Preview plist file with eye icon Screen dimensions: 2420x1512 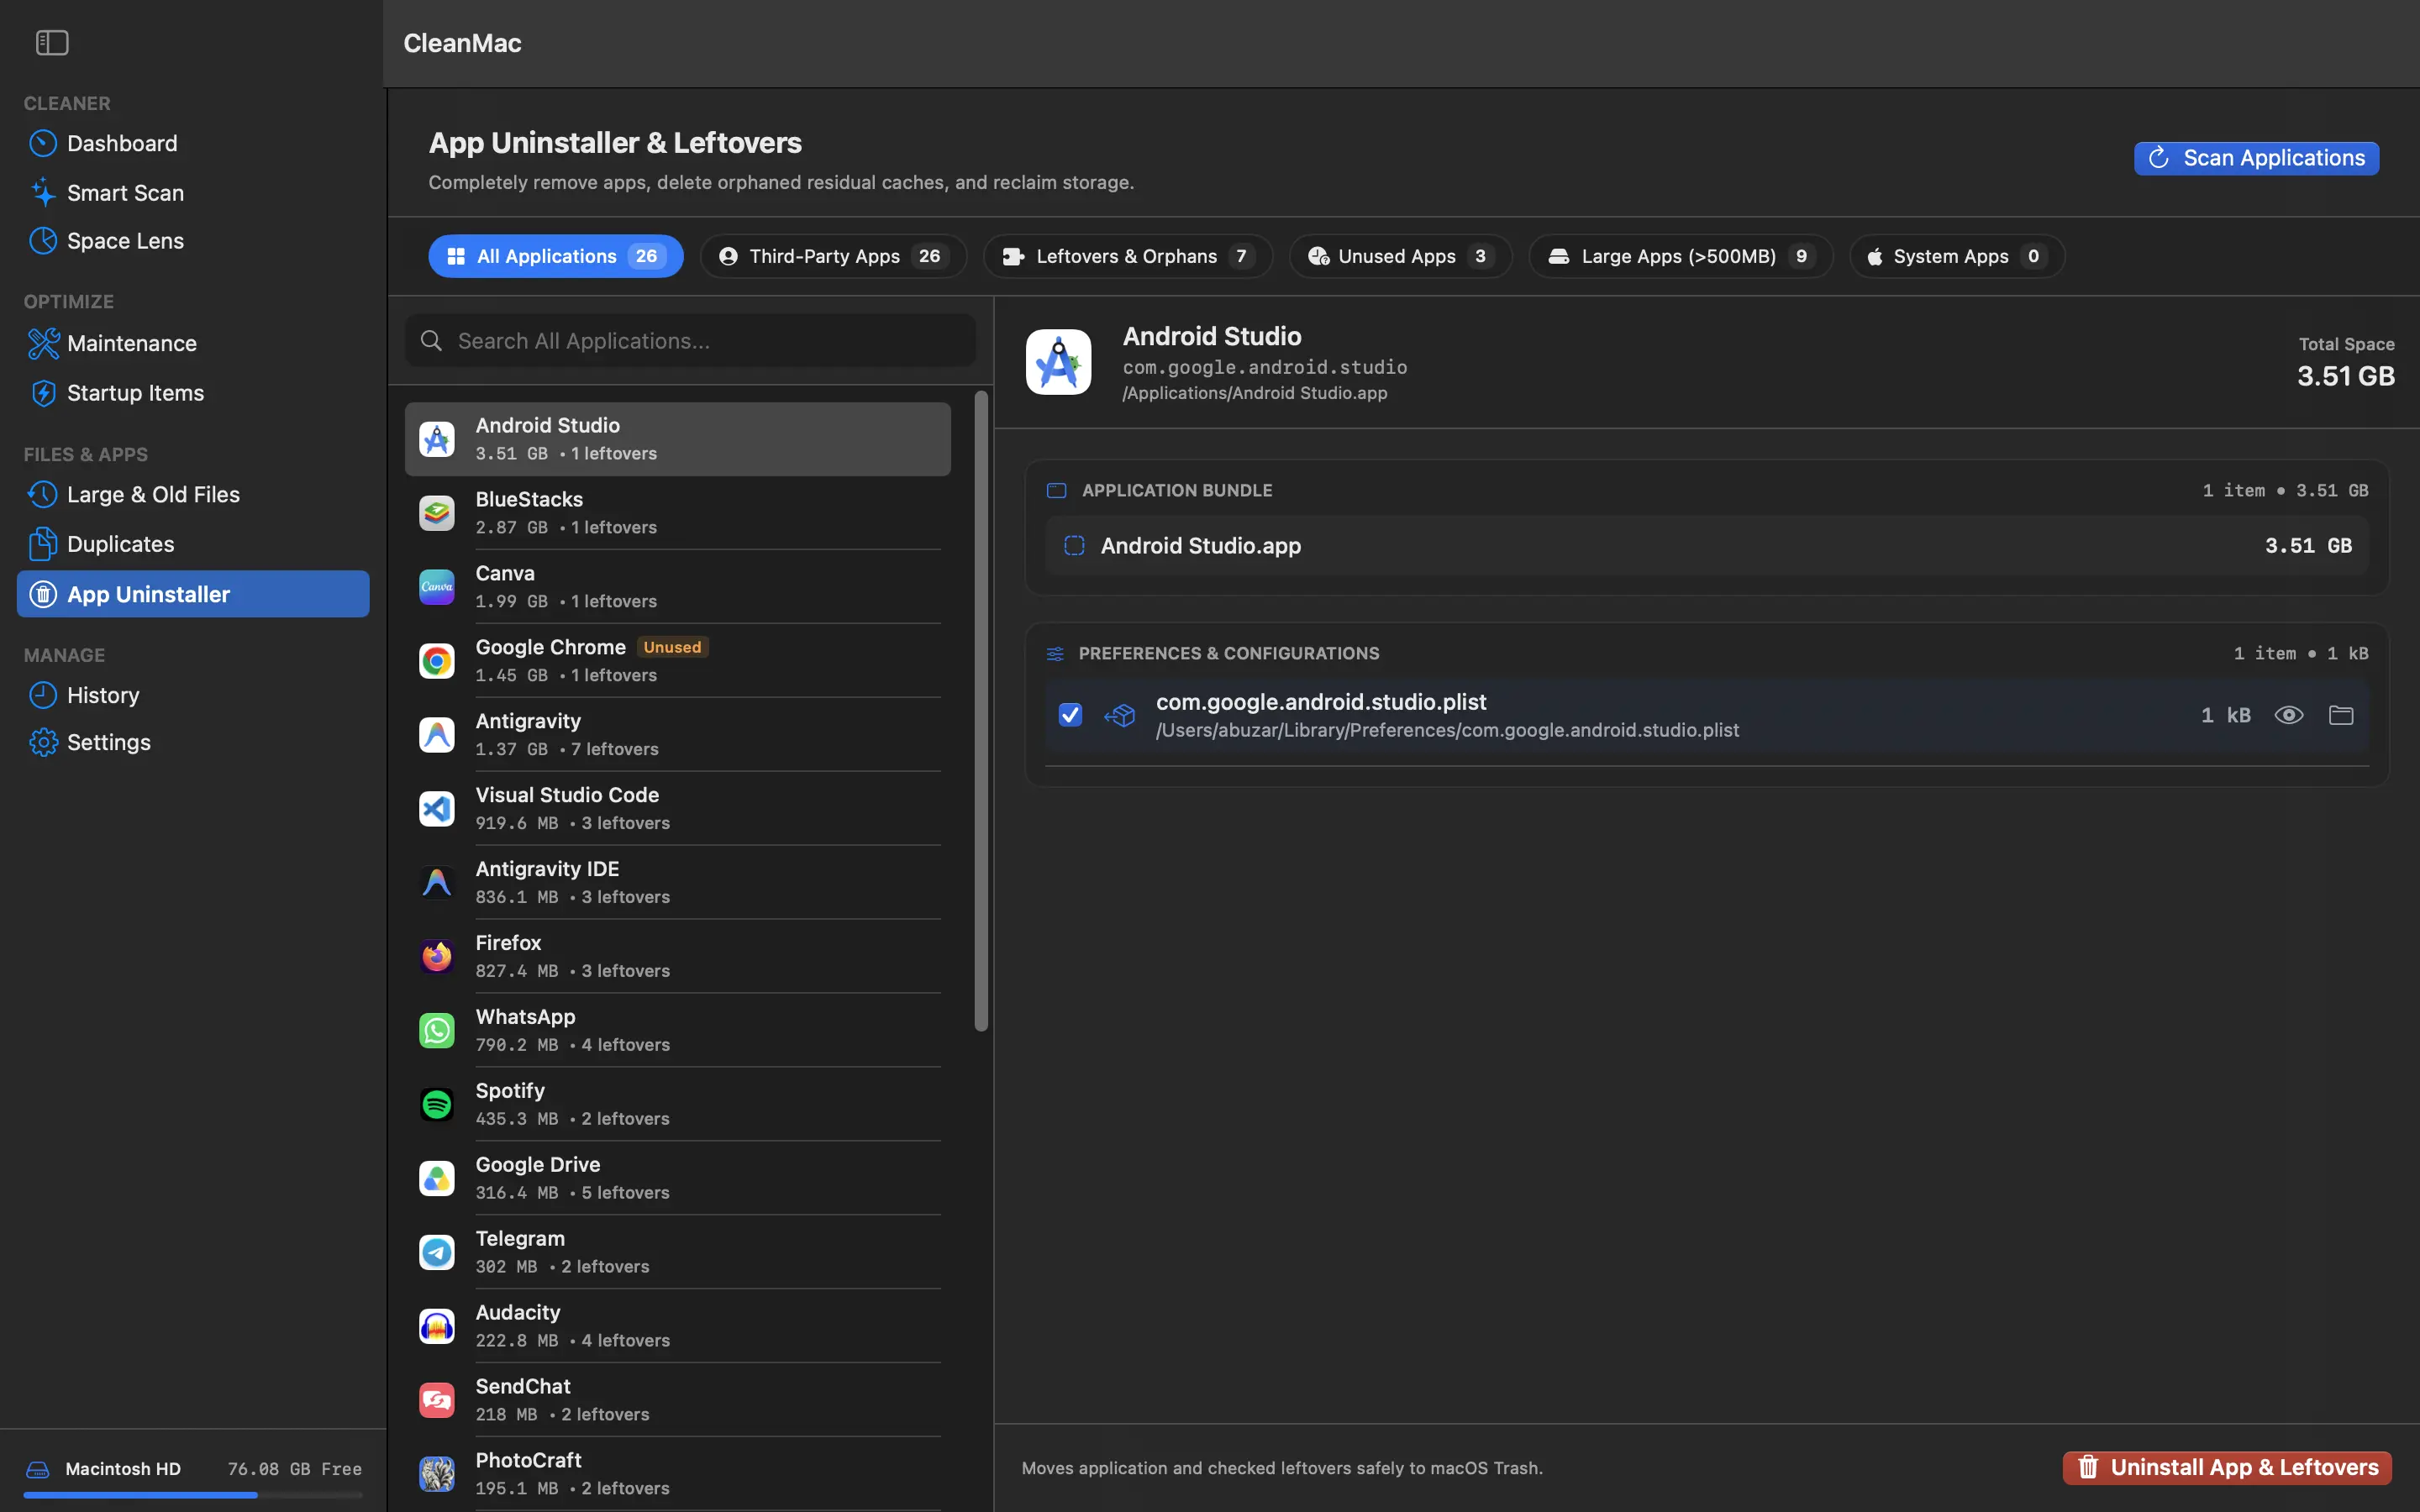(x=2289, y=715)
